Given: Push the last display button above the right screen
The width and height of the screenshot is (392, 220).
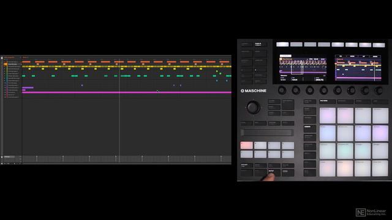Looking at the screenshot, I should [x=379, y=45].
